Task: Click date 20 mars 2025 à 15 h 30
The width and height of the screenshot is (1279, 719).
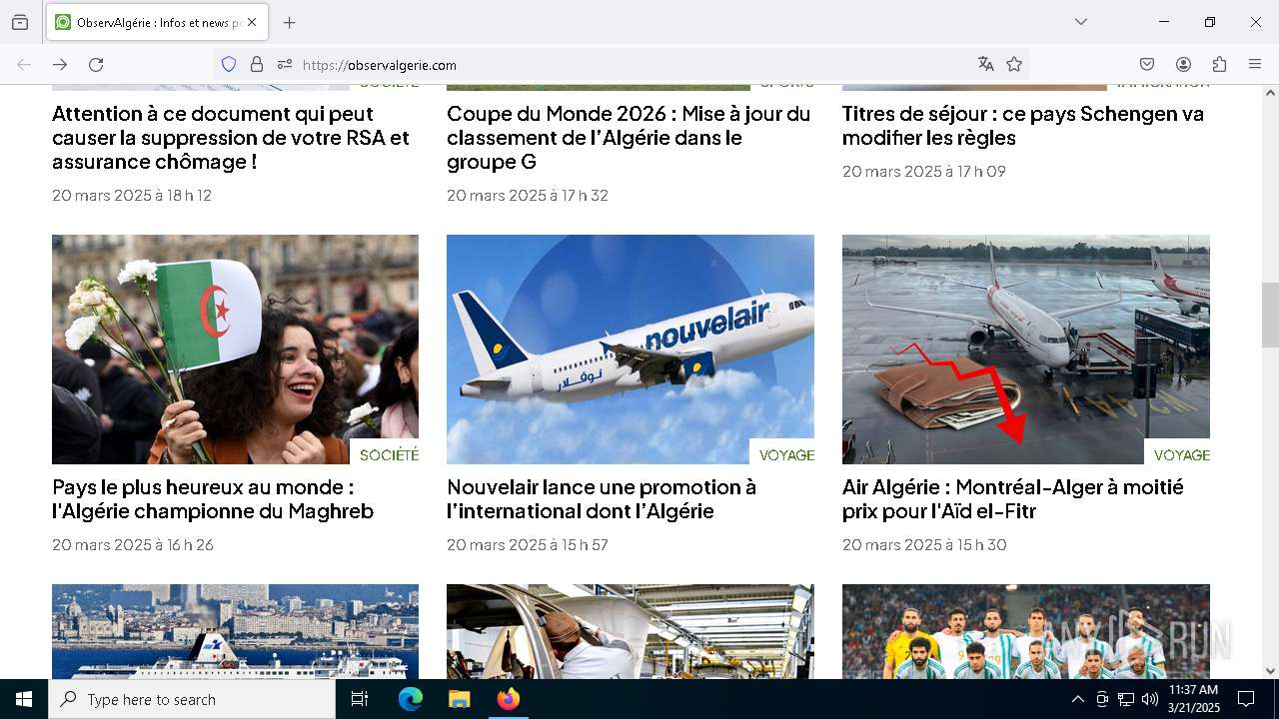Action: click(x=924, y=545)
